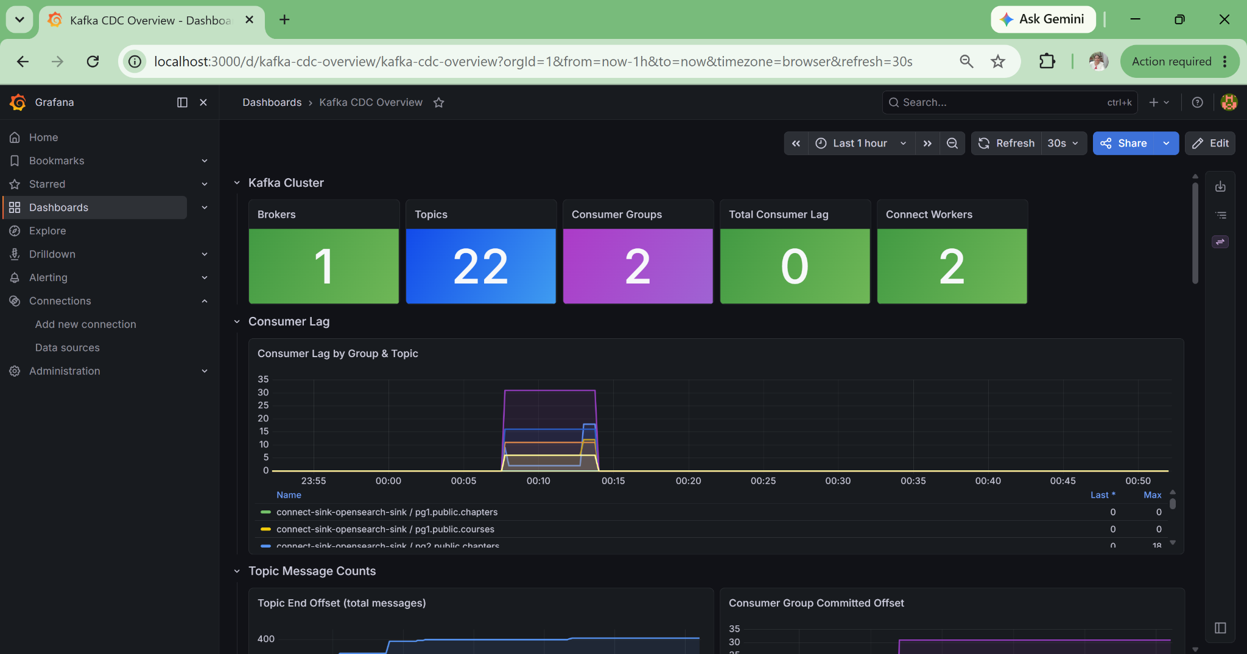Open the Last 1 hour time picker

pos(861,144)
